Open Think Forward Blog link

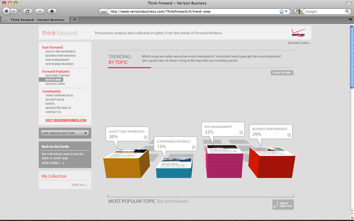tap(59, 96)
